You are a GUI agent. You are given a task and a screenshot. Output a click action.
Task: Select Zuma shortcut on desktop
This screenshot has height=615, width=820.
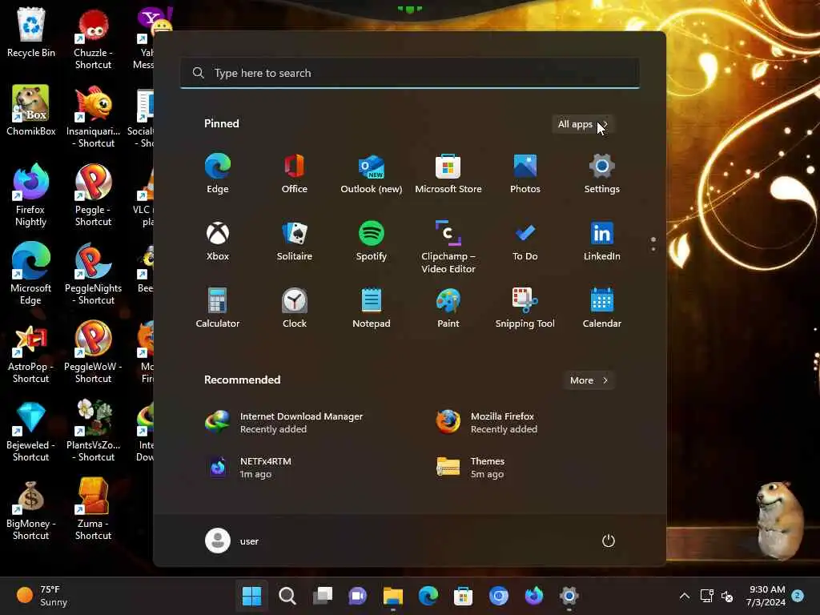[x=93, y=509]
